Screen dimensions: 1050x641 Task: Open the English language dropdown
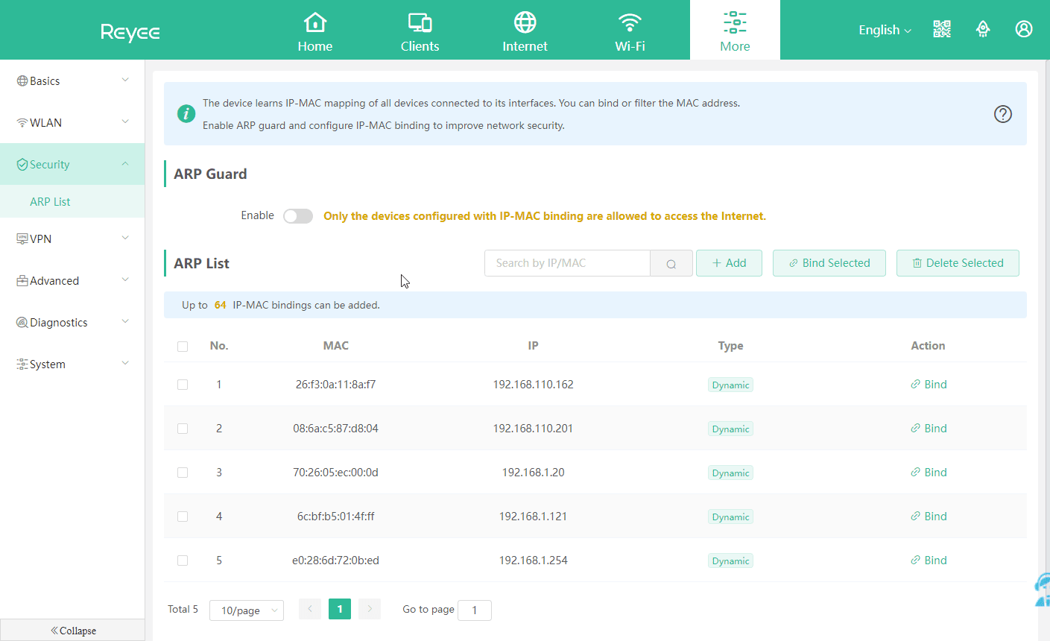click(885, 30)
